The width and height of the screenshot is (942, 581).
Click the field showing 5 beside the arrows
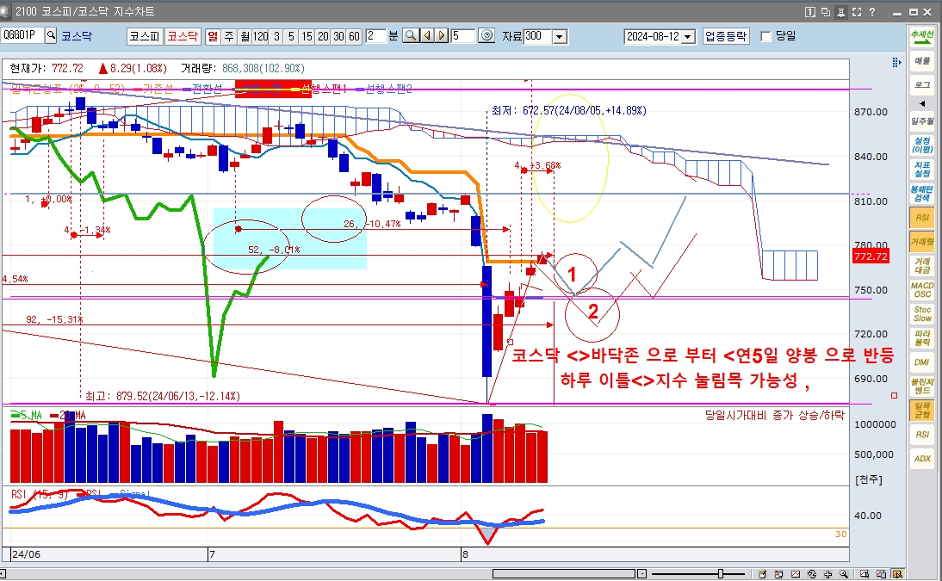[x=462, y=36]
